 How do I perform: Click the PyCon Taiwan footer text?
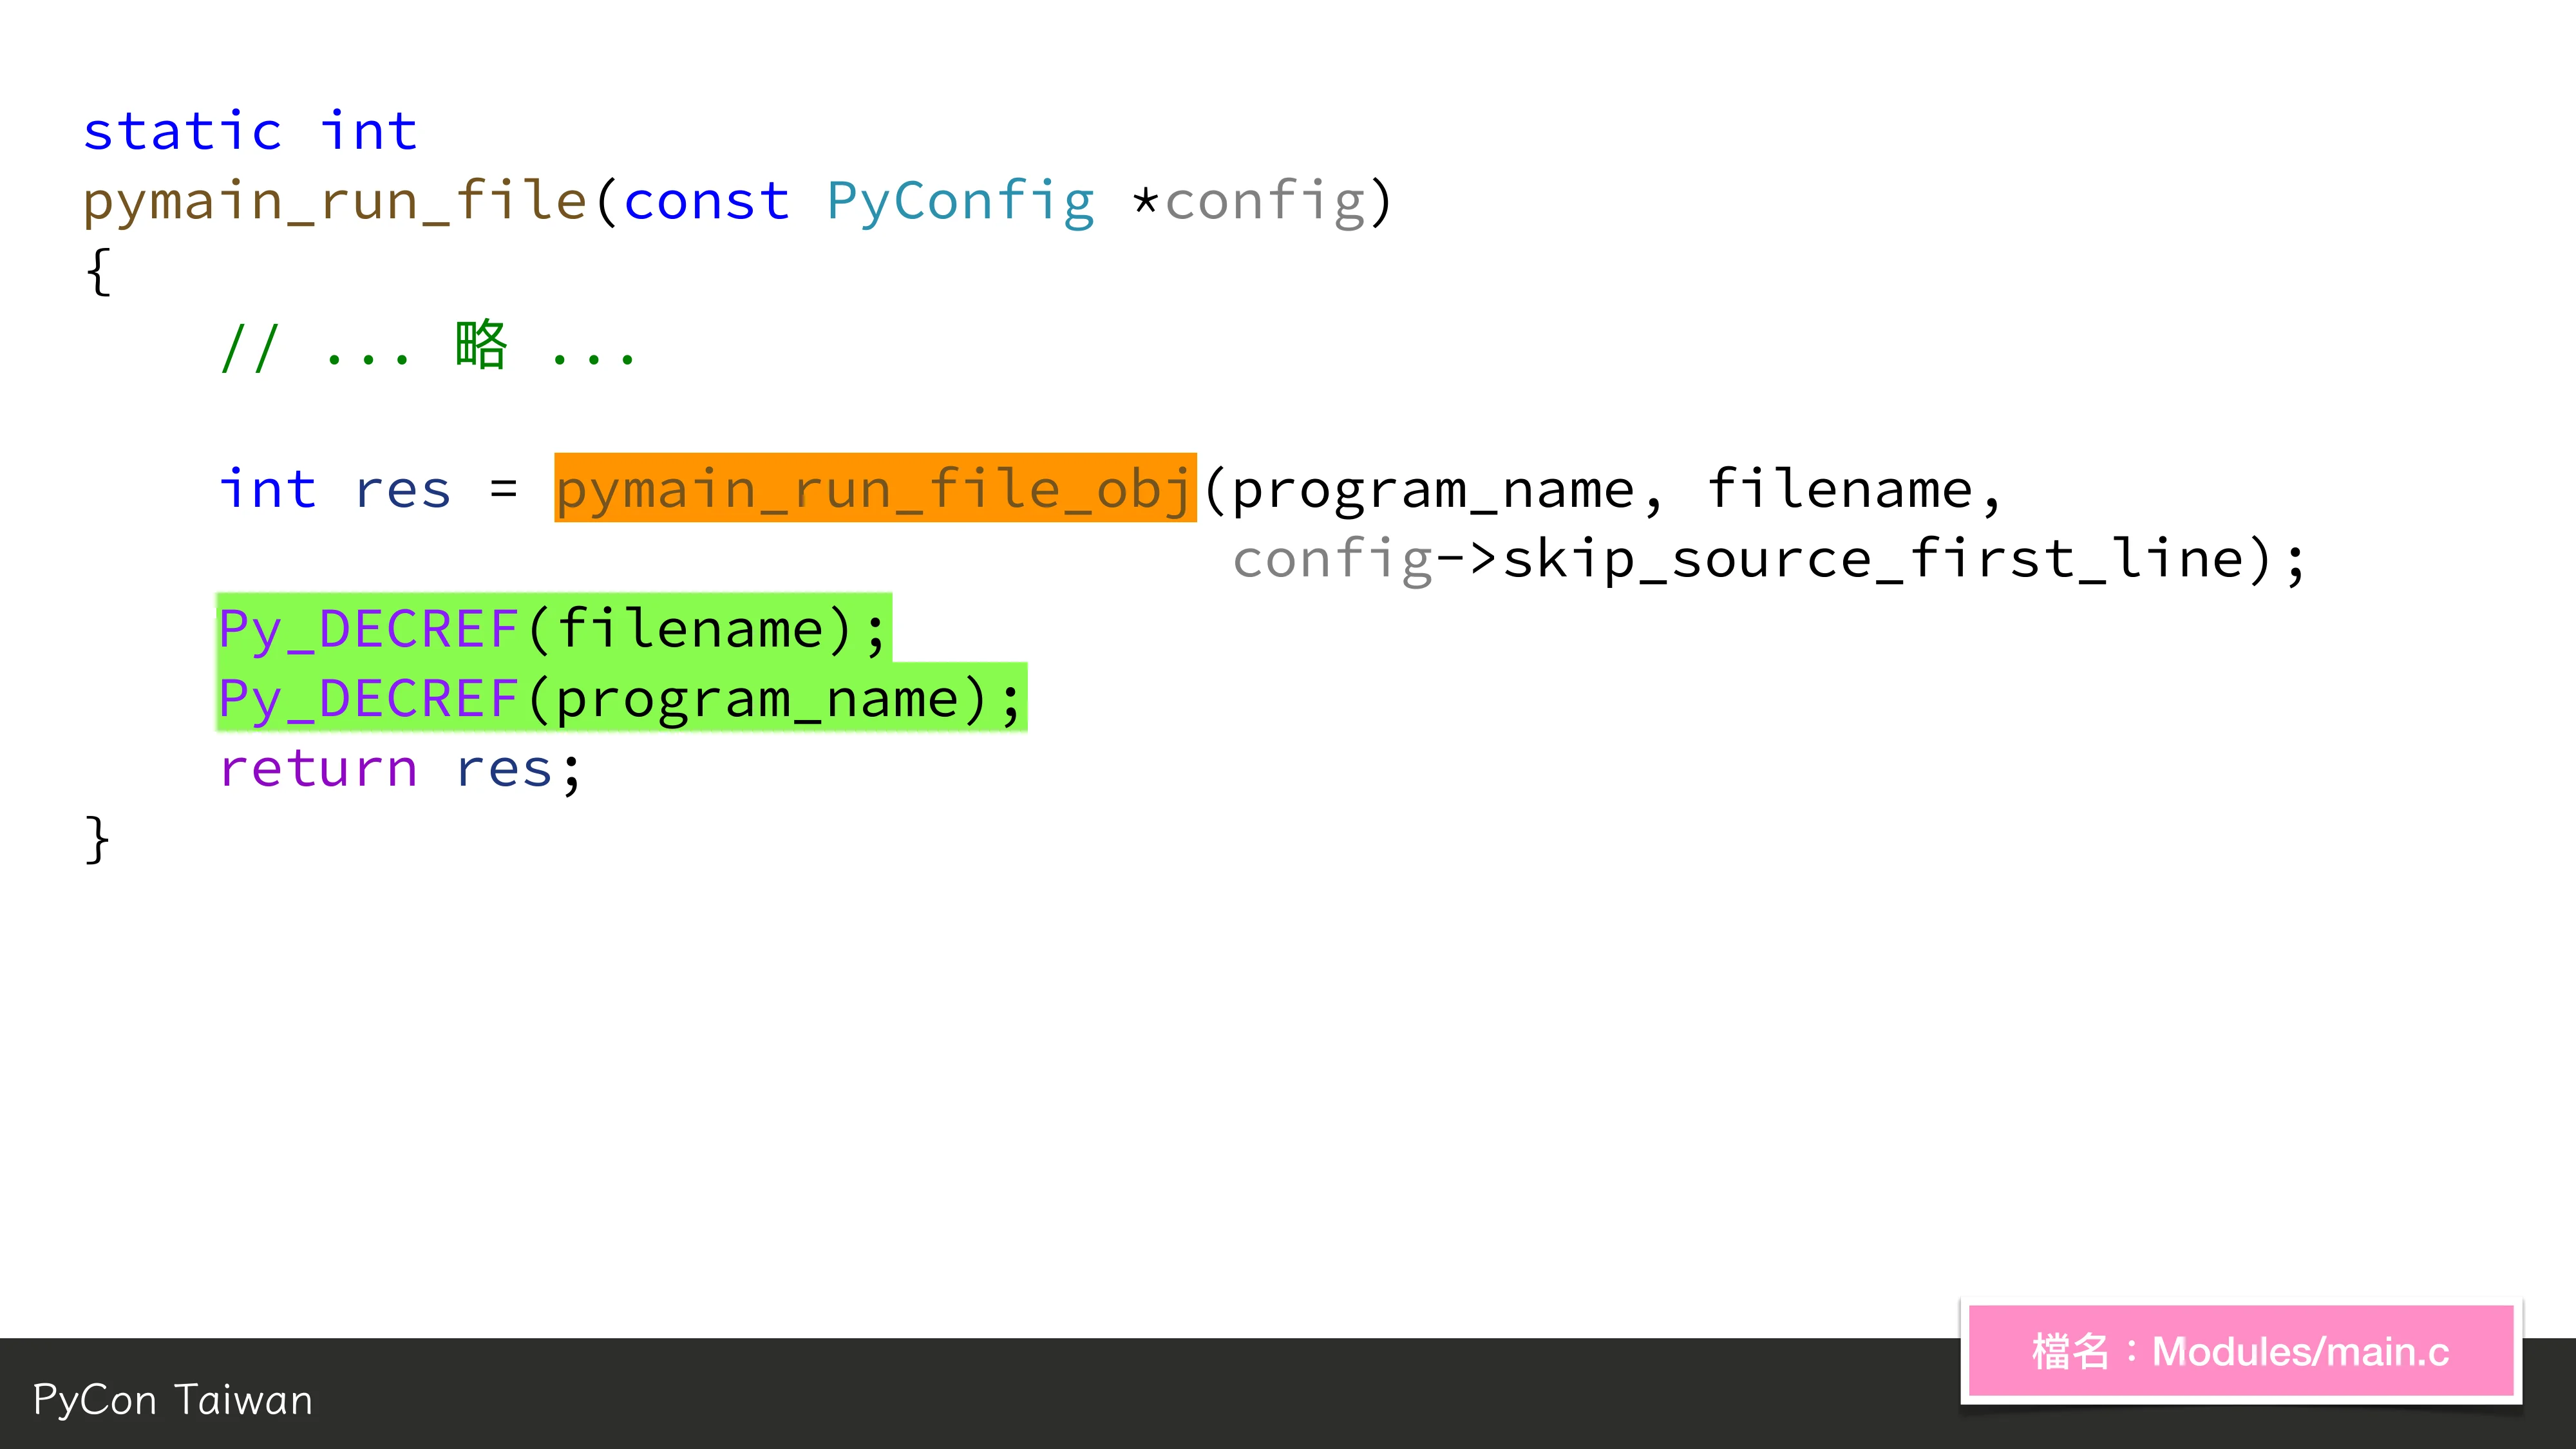[x=172, y=1399]
